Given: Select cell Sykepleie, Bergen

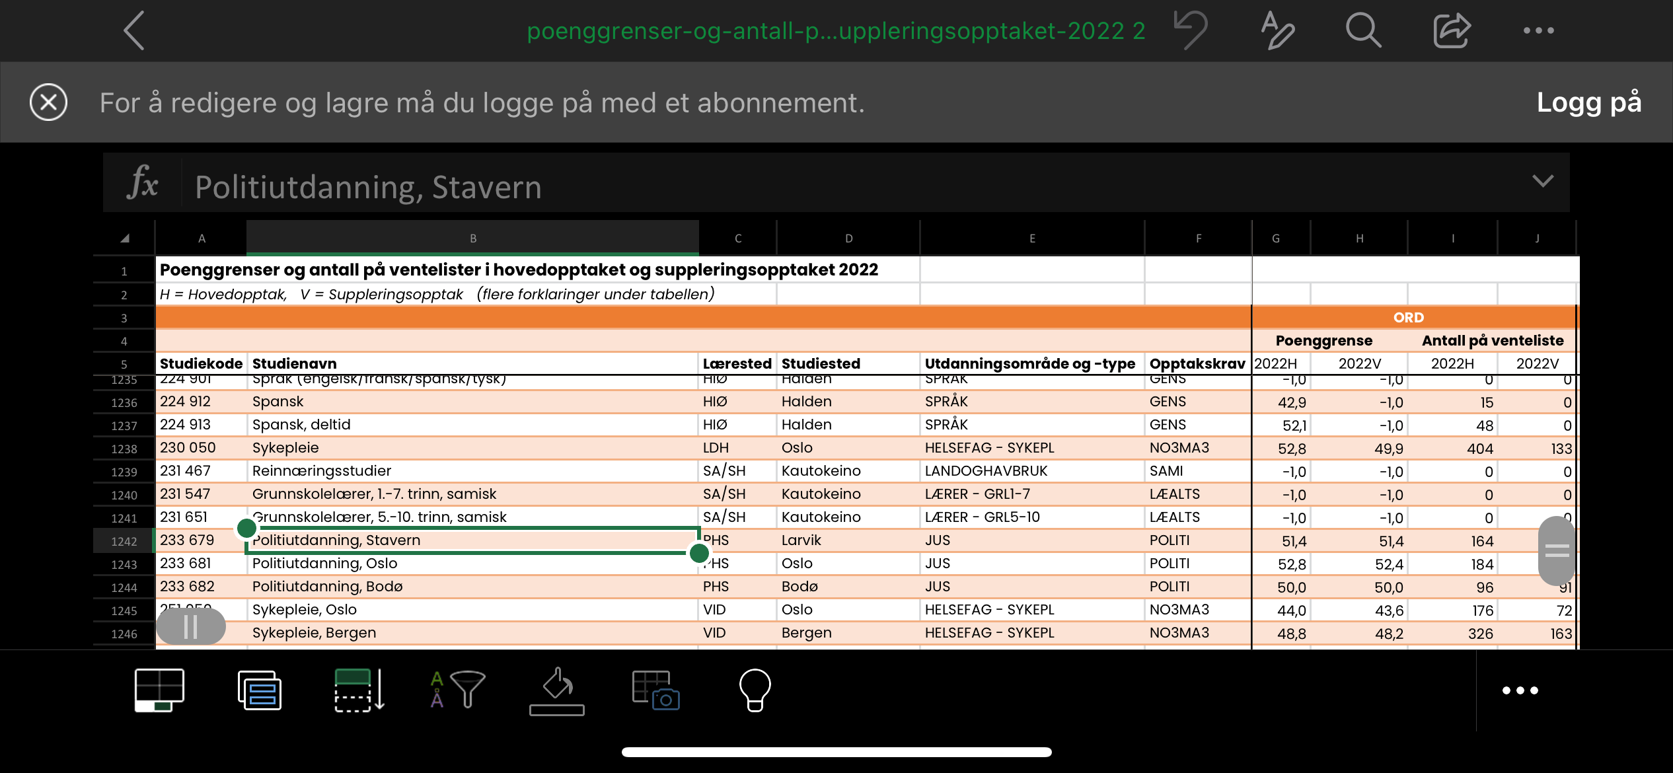Looking at the screenshot, I should point(473,633).
